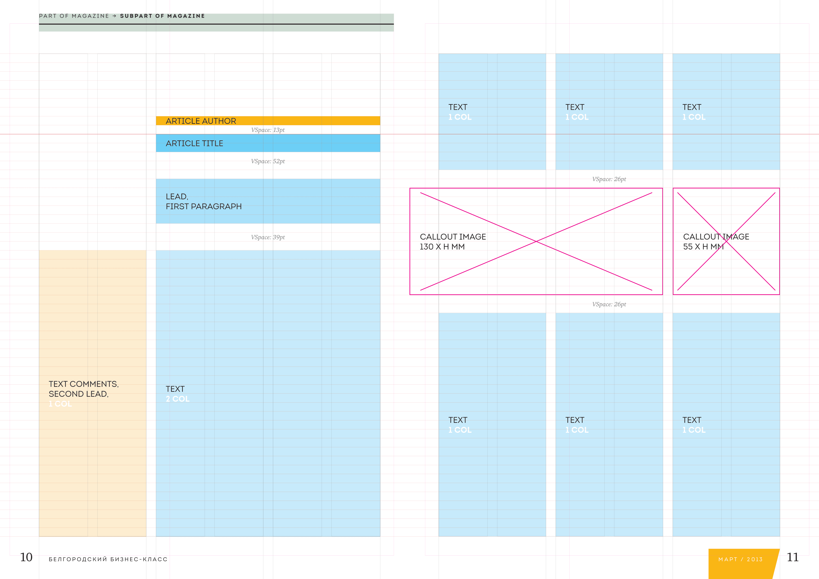
Task: Click the 'CALLOUT IMAGE 55 X H MM' placeholder
Action: [726, 241]
